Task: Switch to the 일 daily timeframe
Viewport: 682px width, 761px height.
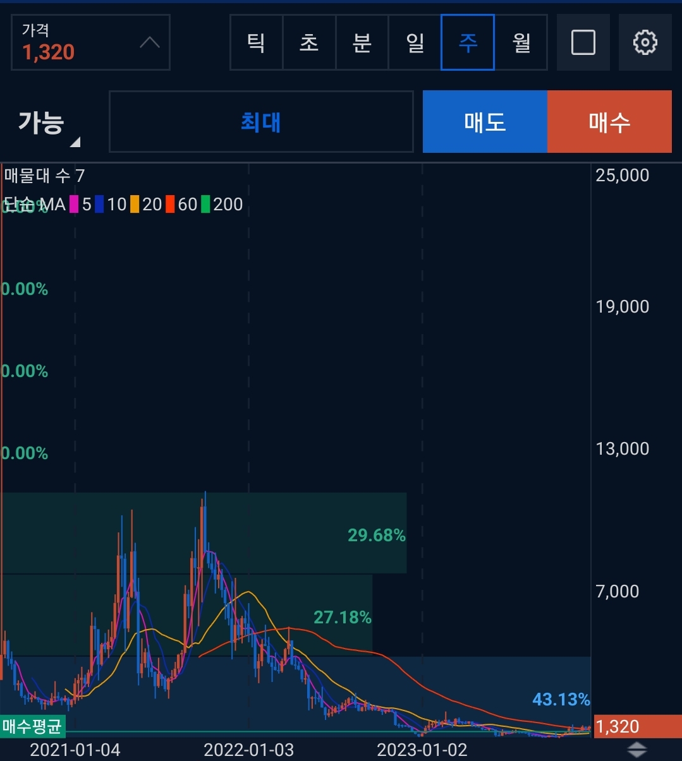Action: pos(414,42)
